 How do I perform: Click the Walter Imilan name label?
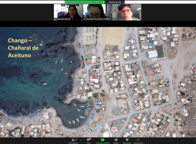(x=118, y=19)
